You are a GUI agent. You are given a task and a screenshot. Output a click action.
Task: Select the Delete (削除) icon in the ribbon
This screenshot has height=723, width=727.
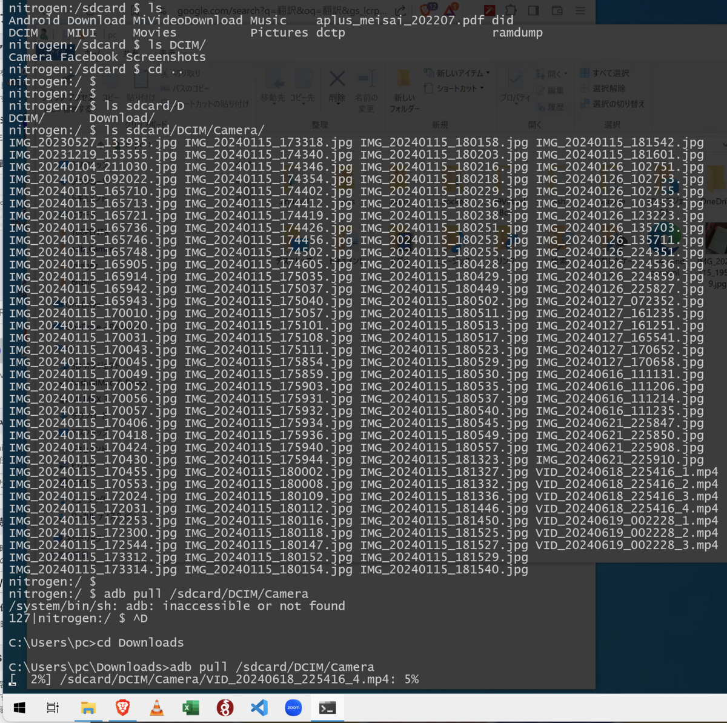pos(337,82)
